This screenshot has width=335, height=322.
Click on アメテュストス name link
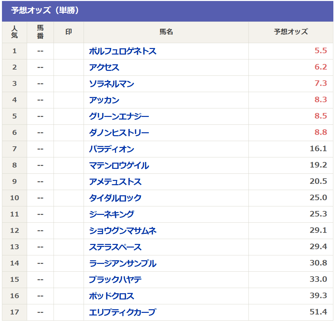[115, 182]
